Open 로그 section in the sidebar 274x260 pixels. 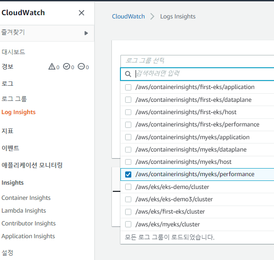pos(8,83)
